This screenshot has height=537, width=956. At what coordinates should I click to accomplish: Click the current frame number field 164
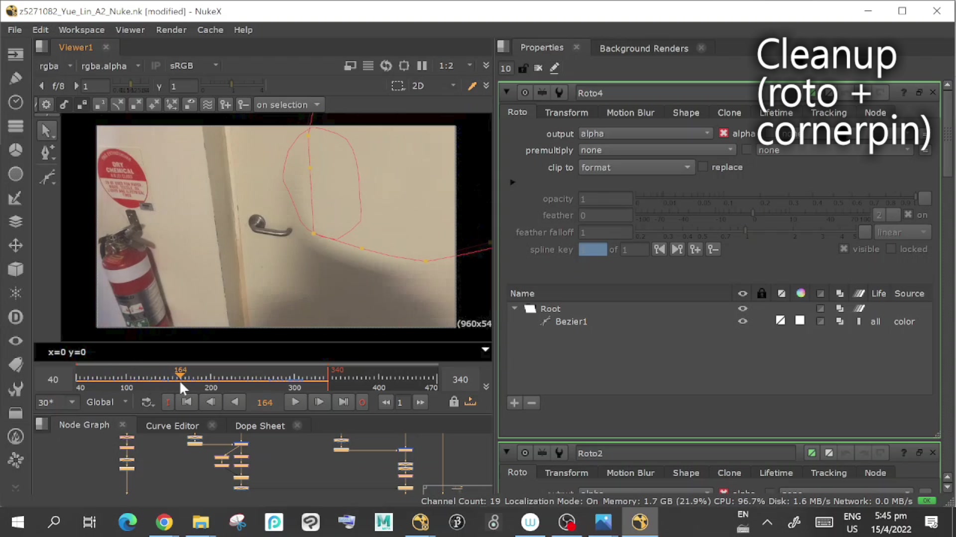264,402
